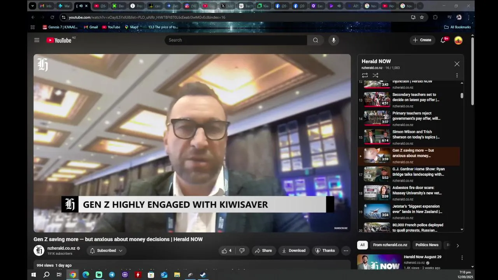
Task: Select the From nzherald.co.nz chip
Action: click(x=390, y=245)
